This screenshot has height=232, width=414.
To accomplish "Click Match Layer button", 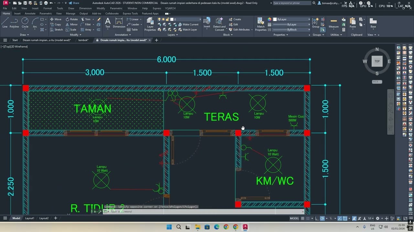I will (x=187, y=30).
